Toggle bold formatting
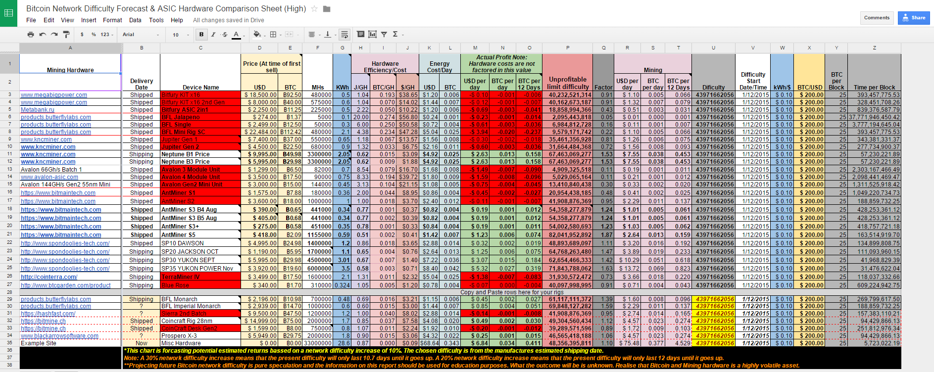Viewport: 934px width, 372px height. (201, 35)
